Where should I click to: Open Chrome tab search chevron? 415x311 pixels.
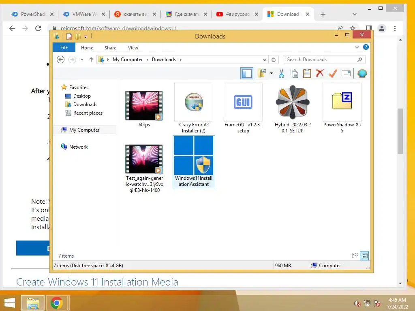pyautogui.click(x=355, y=14)
